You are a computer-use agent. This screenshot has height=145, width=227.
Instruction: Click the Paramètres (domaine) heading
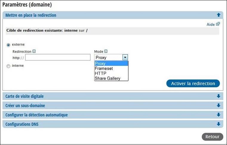(x=27, y=5)
